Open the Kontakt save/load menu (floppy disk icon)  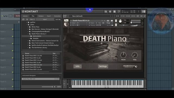click(x=106, y=11)
